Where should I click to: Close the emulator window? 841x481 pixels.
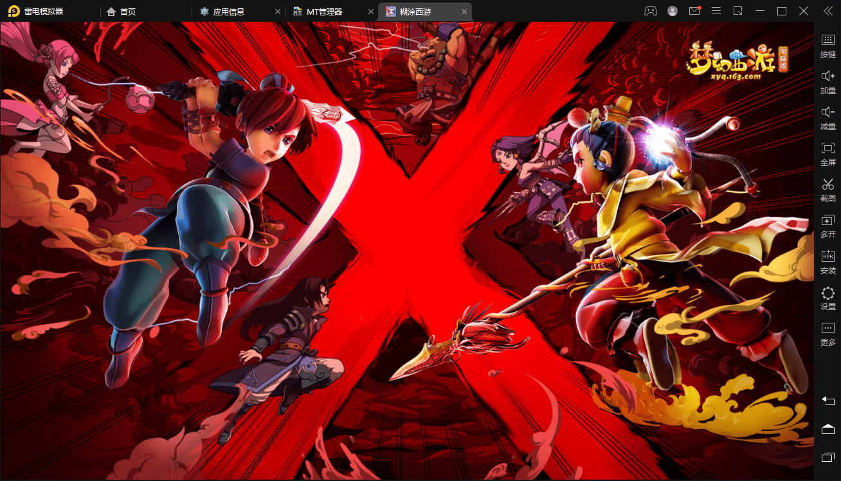coord(804,11)
